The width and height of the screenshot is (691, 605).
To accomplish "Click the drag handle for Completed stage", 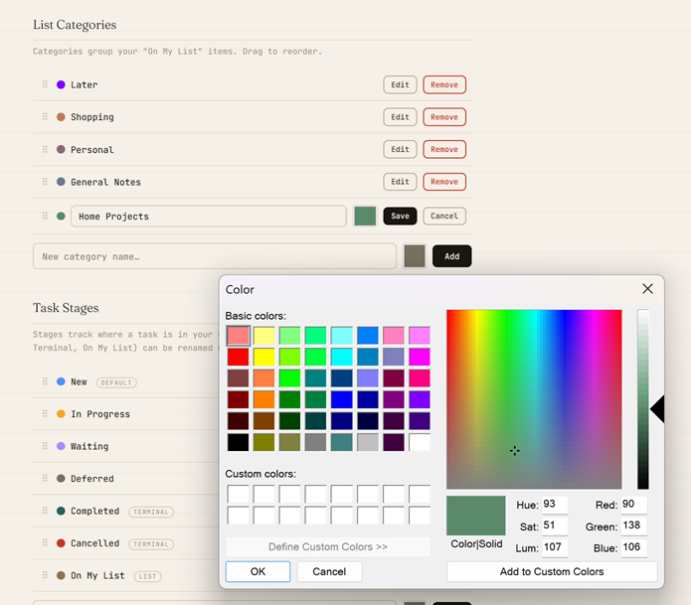I will click(x=45, y=511).
